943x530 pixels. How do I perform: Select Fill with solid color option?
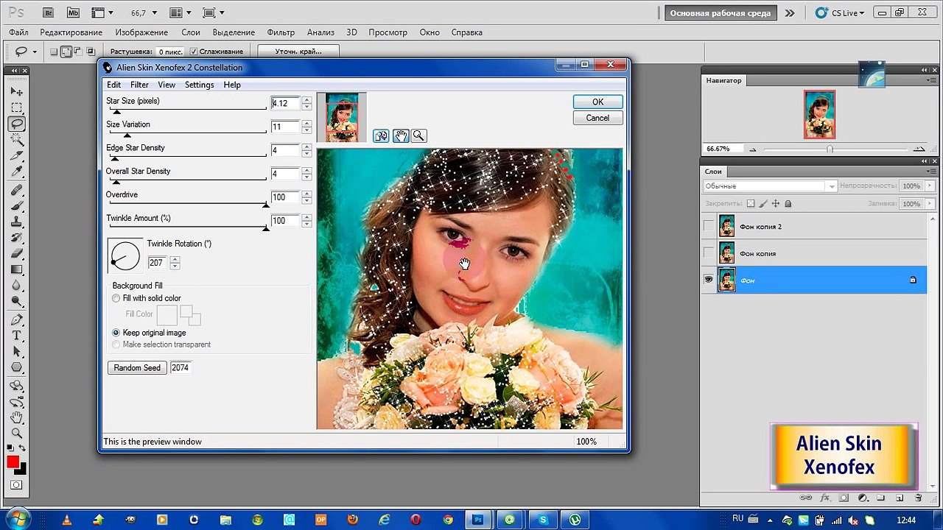point(116,298)
